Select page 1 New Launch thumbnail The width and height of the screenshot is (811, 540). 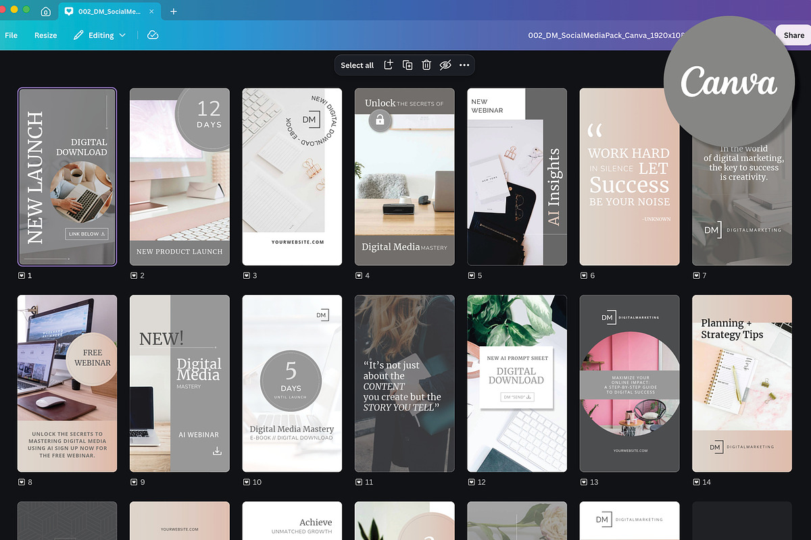(x=68, y=177)
